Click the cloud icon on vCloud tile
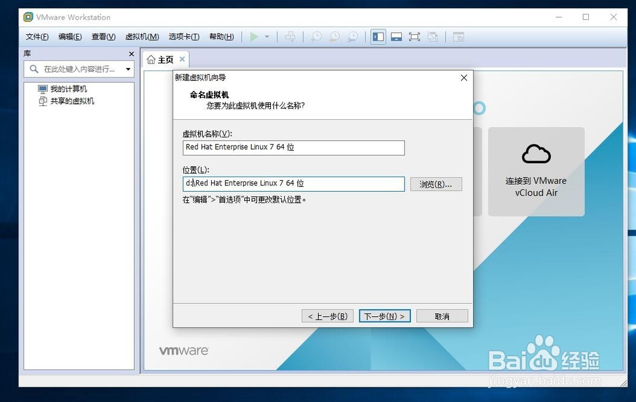Screen dimensions: 636x402 point(536,154)
